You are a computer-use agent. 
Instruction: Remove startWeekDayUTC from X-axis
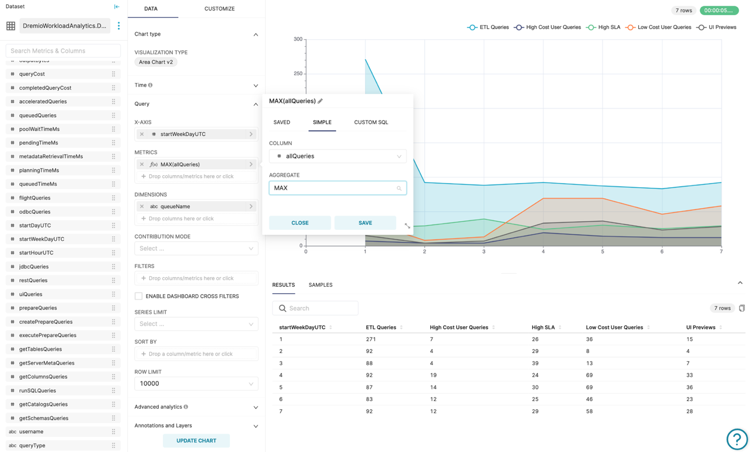point(142,134)
